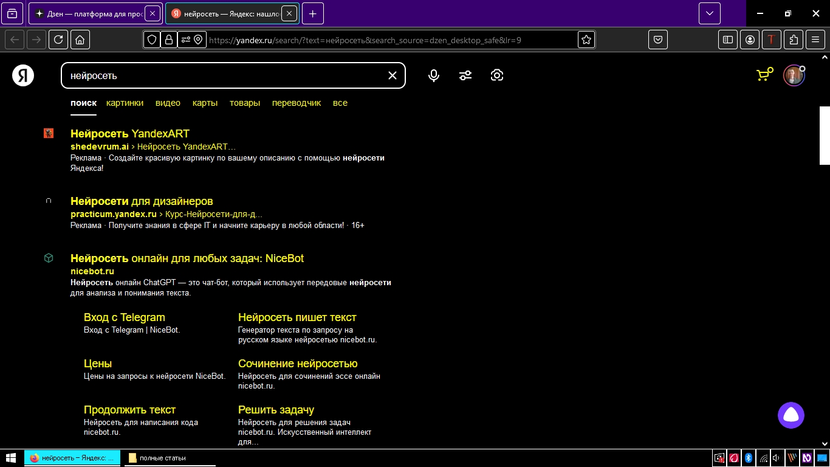Image resolution: width=830 pixels, height=467 pixels.
Task: Open site permissions icon in address bar
Action: [191, 40]
